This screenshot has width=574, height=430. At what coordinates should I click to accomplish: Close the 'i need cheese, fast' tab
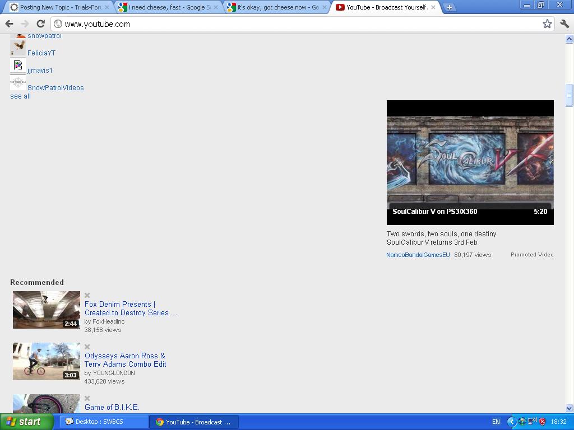(x=216, y=7)
